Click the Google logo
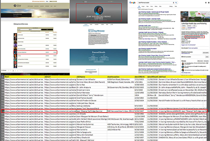The height and width of the screenshot is (141, 210). 132,2
